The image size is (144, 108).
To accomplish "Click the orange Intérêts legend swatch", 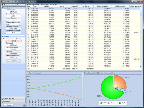I will (x=101, y=103).
